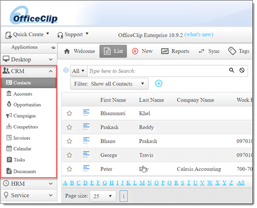This screenshot has width=257, height=208.
Task: Click the search help question icon
Action: (66, 70)
